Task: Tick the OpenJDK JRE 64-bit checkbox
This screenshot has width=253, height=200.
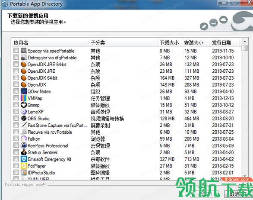Action: (16, 64)
